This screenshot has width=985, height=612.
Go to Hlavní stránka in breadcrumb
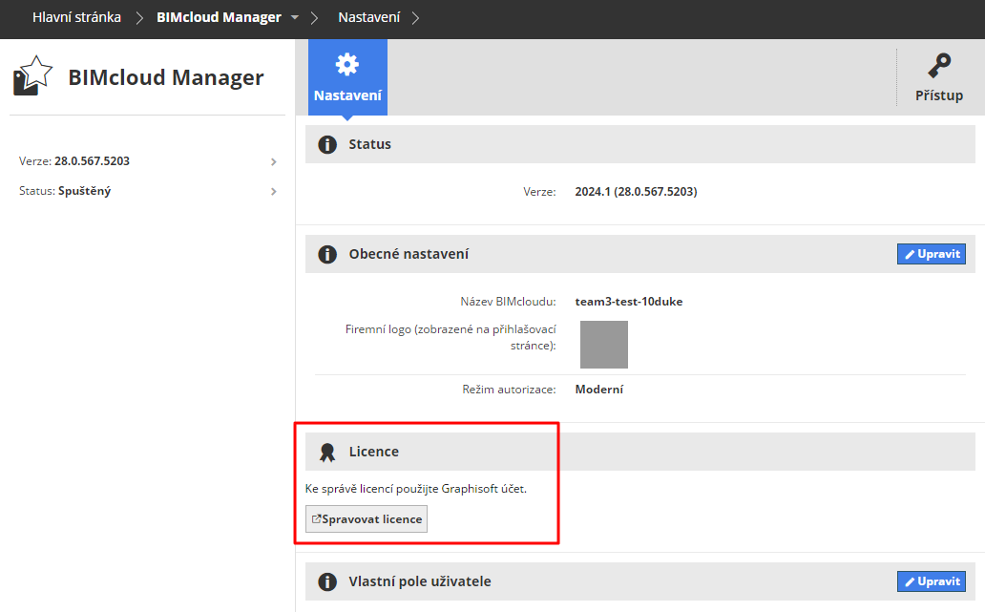76,17
